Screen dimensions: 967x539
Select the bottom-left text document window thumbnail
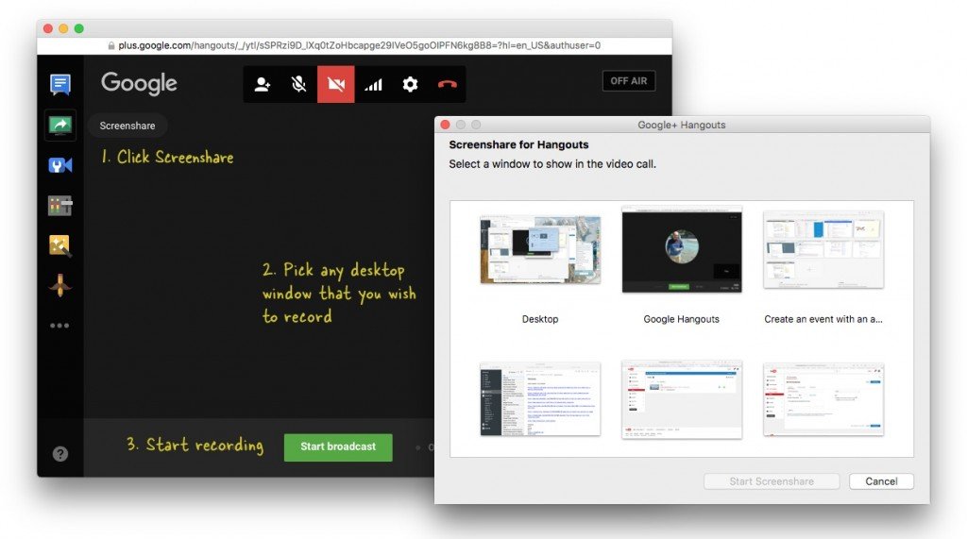pos(540,399)
